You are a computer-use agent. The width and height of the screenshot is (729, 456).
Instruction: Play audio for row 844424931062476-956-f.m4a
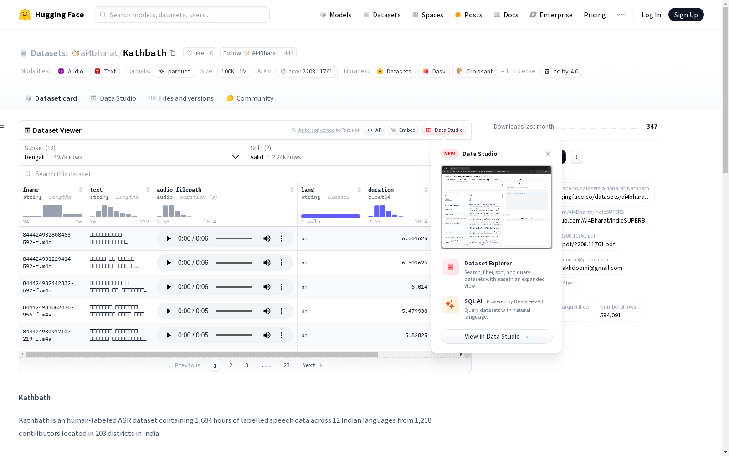169,311
